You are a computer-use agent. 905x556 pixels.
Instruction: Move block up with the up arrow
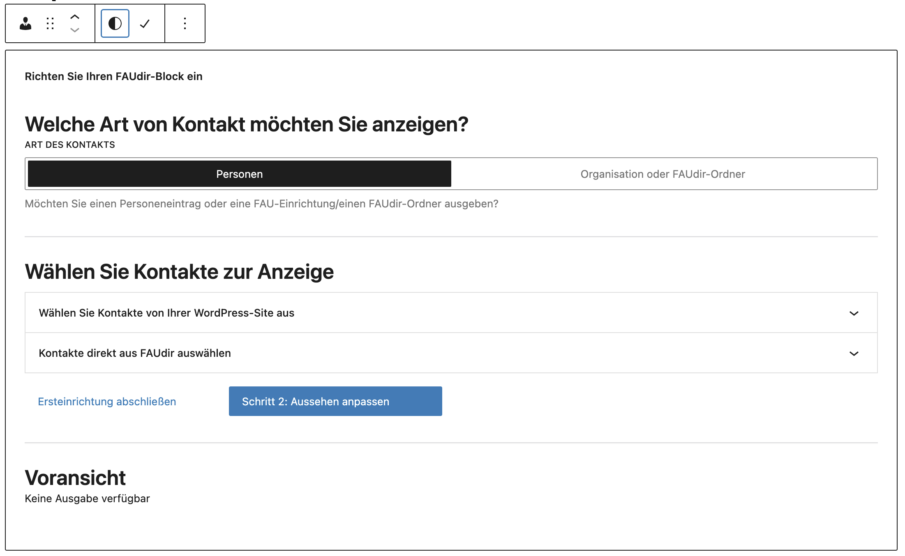(x=74, y=17)
